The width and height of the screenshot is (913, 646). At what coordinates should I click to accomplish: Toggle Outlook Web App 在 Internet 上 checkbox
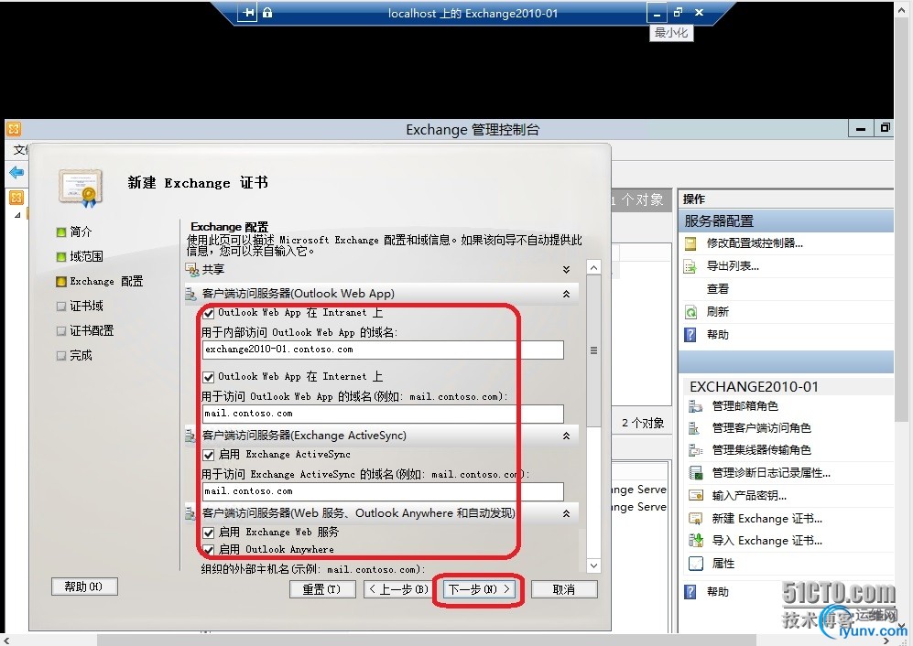pos(209,377)
